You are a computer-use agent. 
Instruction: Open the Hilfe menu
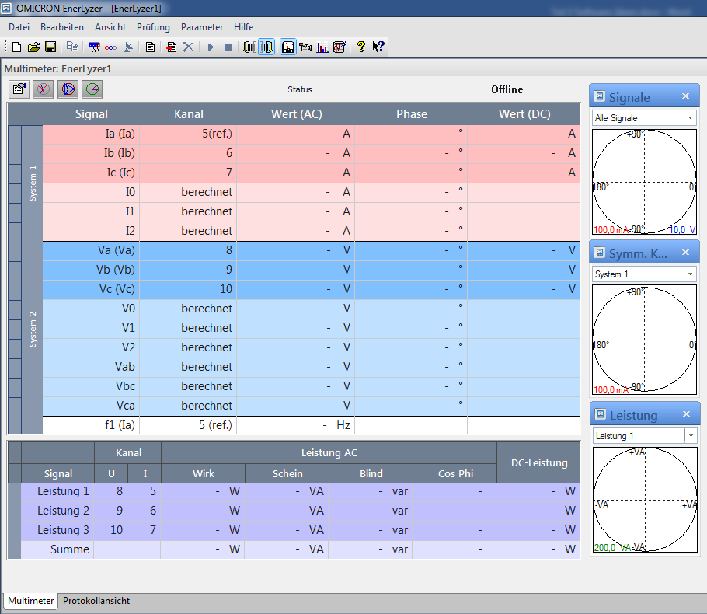[x=243, y=27]
